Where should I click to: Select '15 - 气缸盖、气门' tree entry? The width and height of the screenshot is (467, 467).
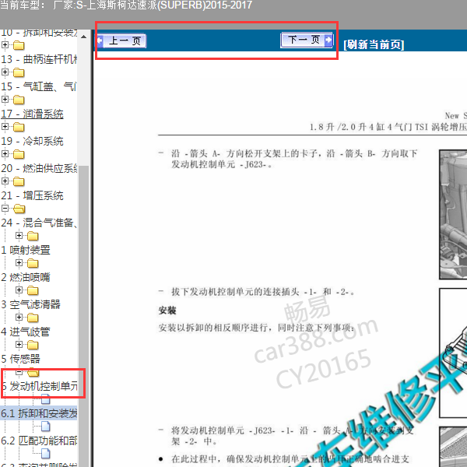[x=39, y=86]
